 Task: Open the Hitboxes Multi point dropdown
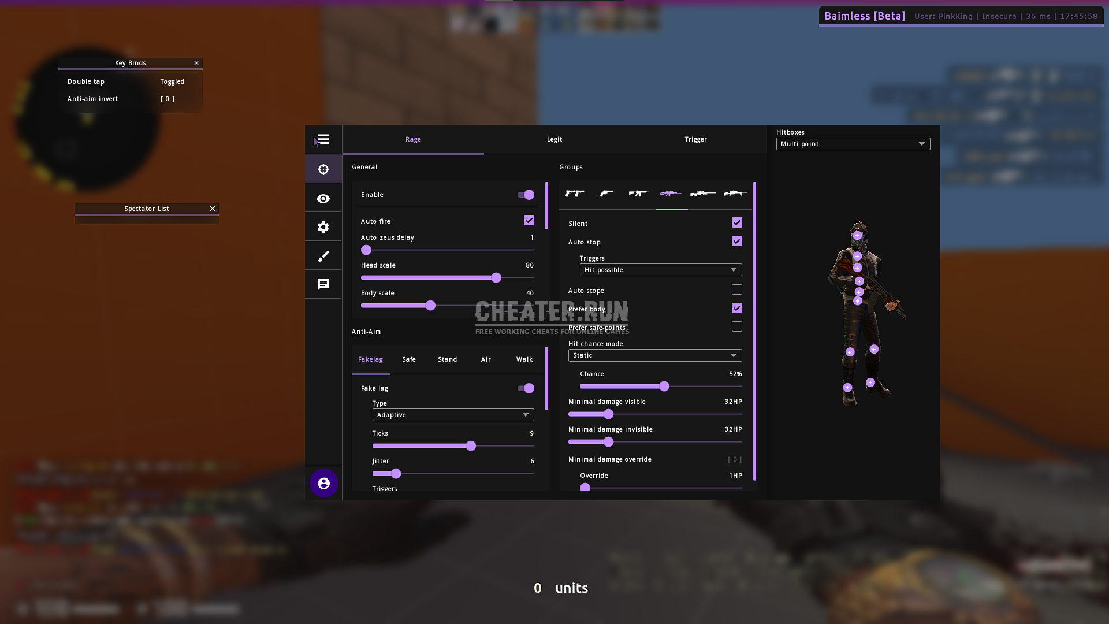(853, 144)
